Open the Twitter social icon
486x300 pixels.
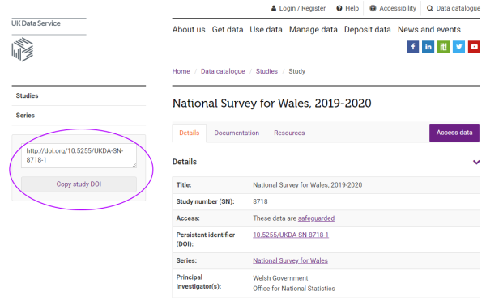pos(458,47)
